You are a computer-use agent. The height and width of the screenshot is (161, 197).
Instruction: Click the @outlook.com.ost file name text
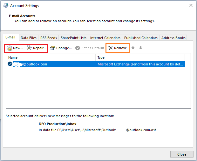pyautogui.click(x=141, y=130)
